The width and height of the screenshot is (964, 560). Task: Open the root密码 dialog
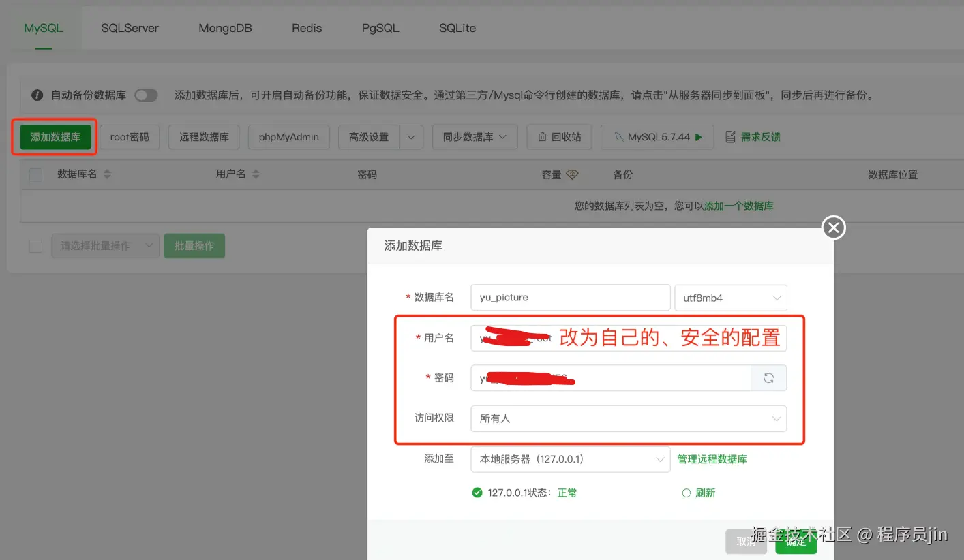[x=130, y=137]
